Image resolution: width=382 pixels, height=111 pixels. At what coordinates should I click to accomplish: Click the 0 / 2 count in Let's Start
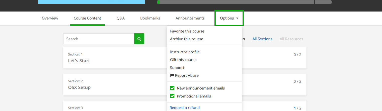click(x=297, y=54)
